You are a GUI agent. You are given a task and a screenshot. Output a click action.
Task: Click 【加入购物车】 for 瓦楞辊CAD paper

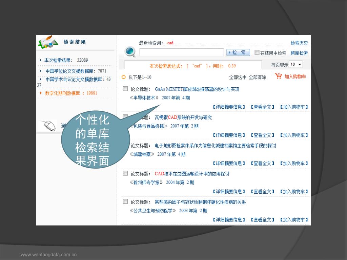(294, 135)
